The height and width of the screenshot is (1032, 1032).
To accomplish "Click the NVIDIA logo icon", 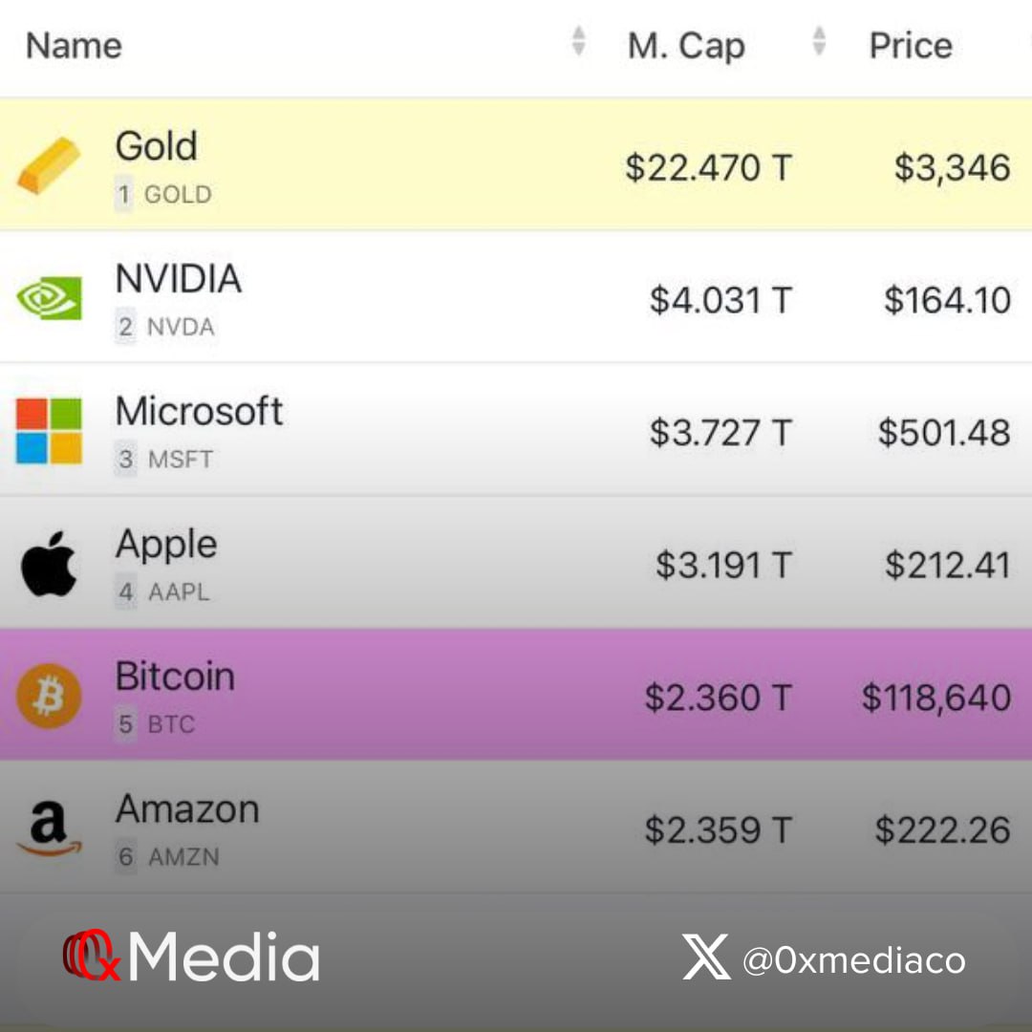I will [49, 298].
